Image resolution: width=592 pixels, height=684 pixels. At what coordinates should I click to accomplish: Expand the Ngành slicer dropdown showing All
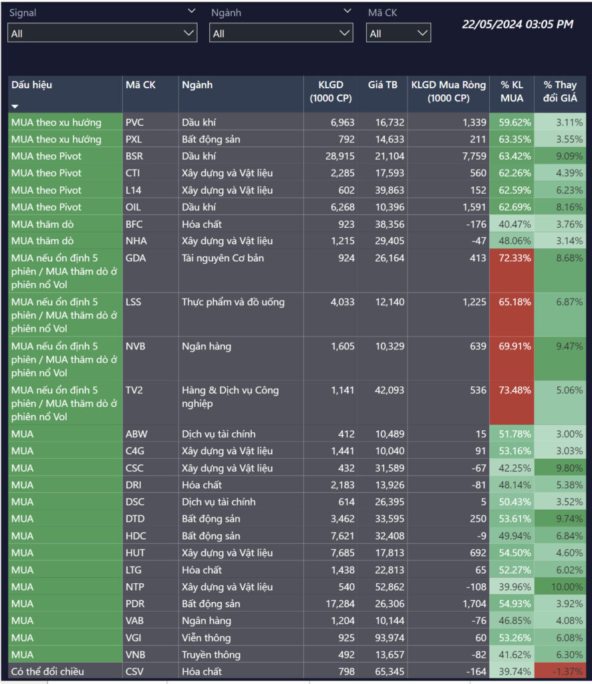tap(281, 33)
